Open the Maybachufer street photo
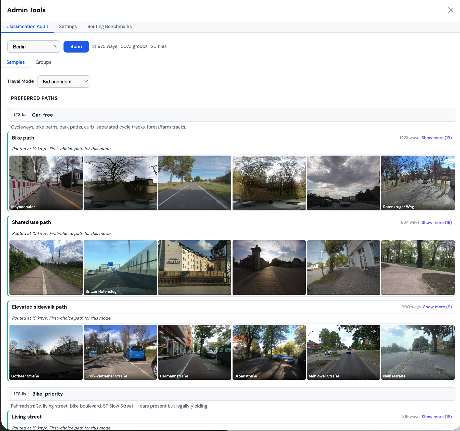 (x=46, y=183)
